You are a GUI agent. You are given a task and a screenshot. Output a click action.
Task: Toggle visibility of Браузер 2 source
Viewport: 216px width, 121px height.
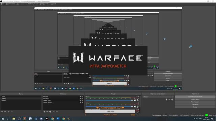(x=80, y=98)
